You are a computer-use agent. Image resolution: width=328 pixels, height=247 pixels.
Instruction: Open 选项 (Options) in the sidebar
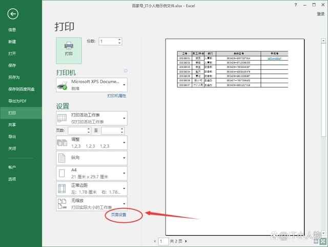(12, 179)
